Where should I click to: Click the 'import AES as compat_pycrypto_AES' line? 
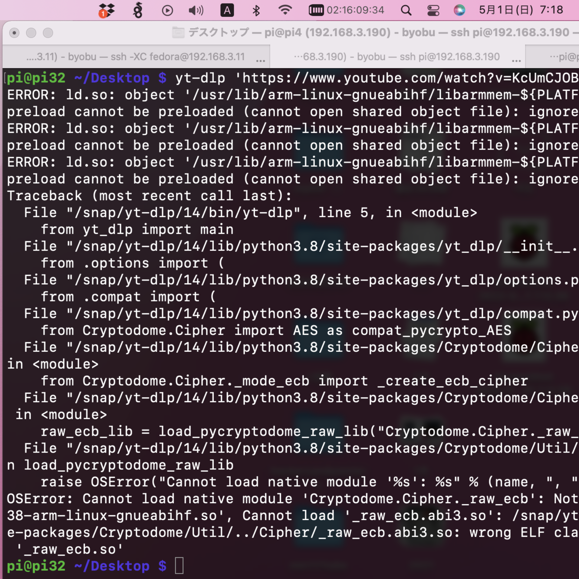click(x=276, y=331)
